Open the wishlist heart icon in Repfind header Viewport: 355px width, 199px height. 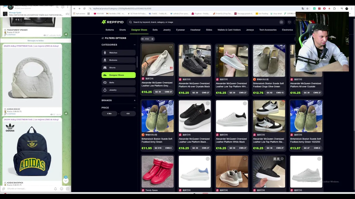tap(289, 22)
